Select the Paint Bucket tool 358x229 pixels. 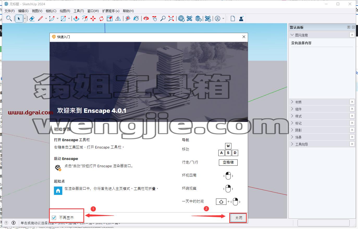tap(136, 18)
